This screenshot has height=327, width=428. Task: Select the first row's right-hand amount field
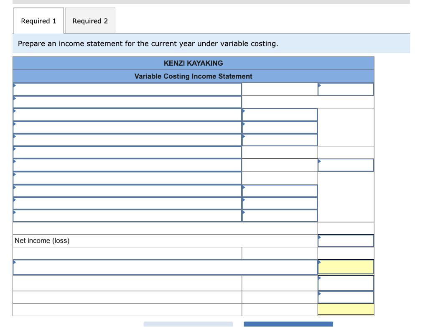coord(346,89)
